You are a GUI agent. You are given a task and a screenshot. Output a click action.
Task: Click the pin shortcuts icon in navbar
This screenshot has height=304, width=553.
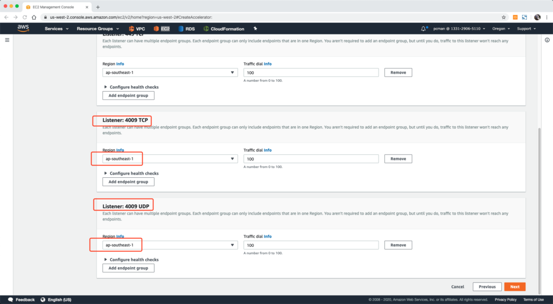pos(255,29)
